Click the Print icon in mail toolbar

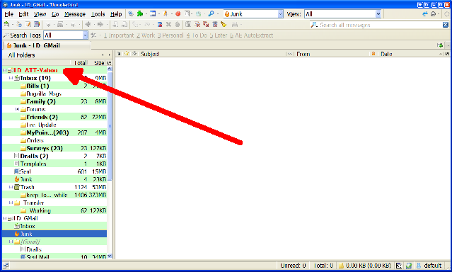[235, 25]
